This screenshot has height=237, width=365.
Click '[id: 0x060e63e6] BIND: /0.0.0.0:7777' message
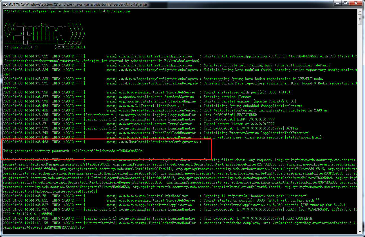tap(239, 119)
